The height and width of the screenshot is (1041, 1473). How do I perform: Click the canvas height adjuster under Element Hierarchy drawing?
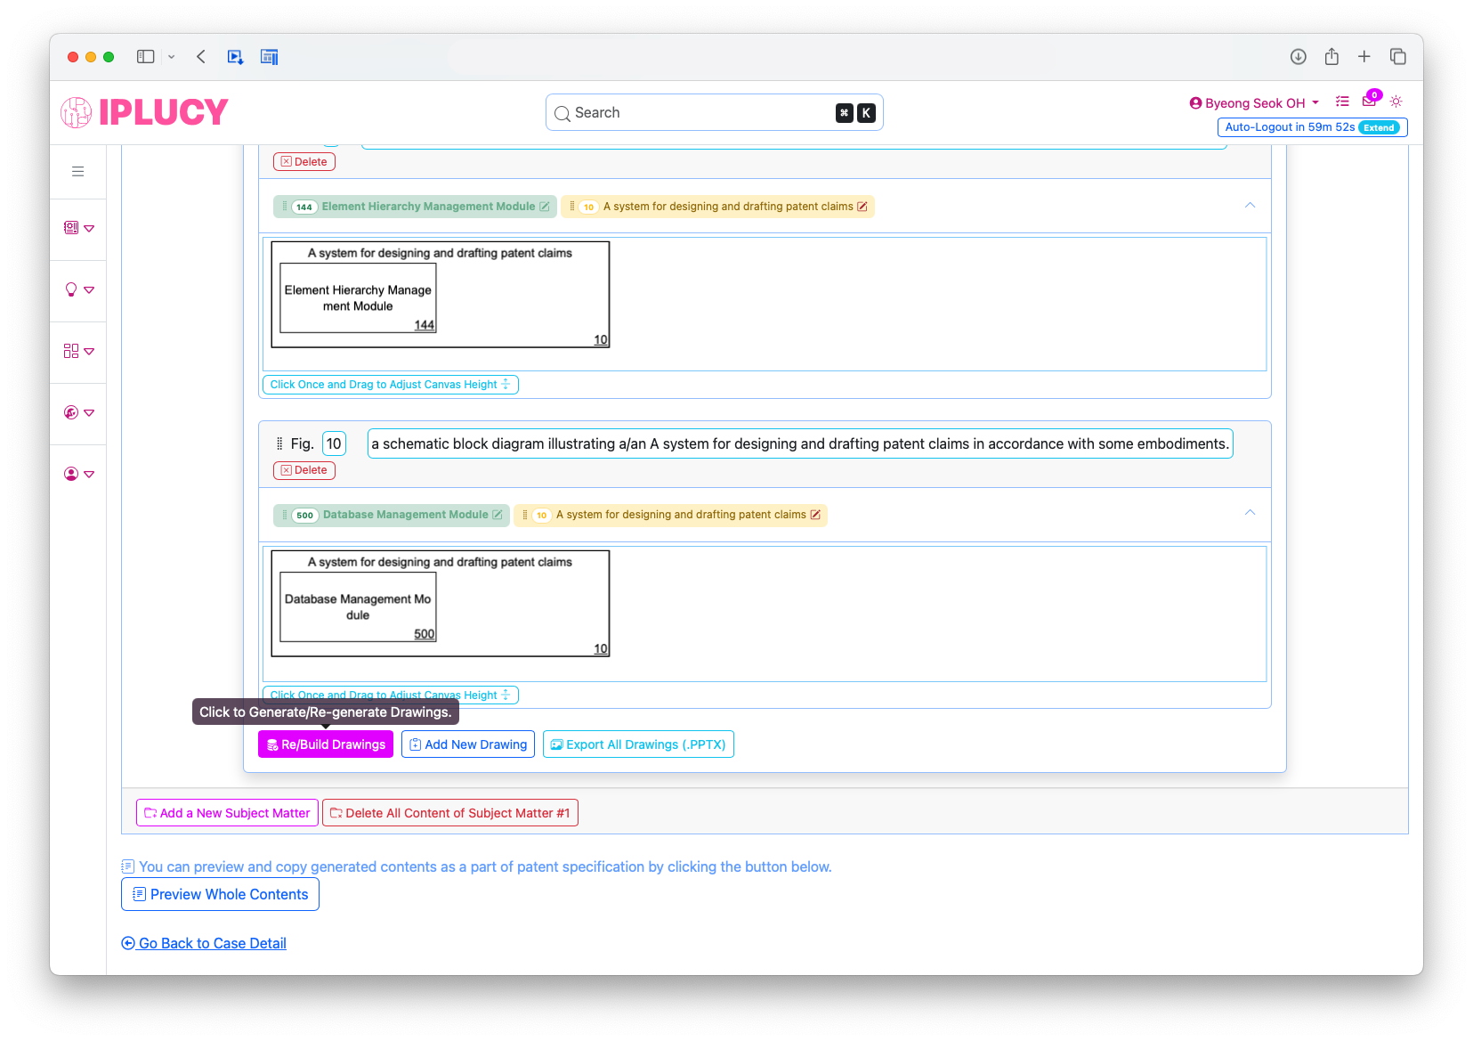coord(391,385)
